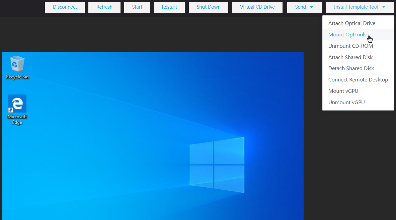Collapse the Install Template Tool dropdown
This screenshot has width=396, height=220.
(360, 7)
